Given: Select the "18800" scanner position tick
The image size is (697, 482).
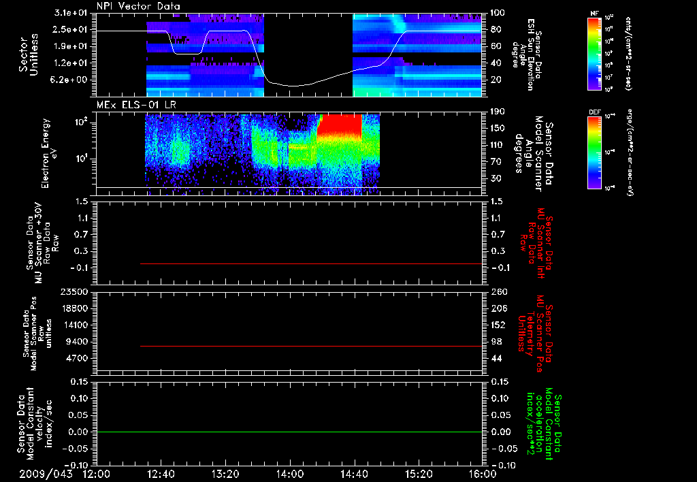Looking at the screenshot, I should click(74, 308).
